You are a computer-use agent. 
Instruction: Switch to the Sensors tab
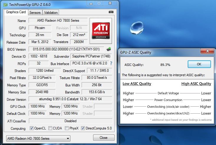[35, 13]
